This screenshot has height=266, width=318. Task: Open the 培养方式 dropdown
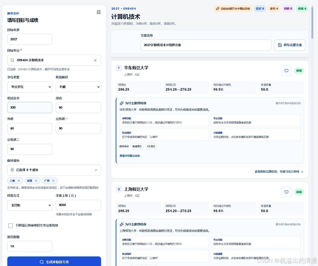(30, 205)
